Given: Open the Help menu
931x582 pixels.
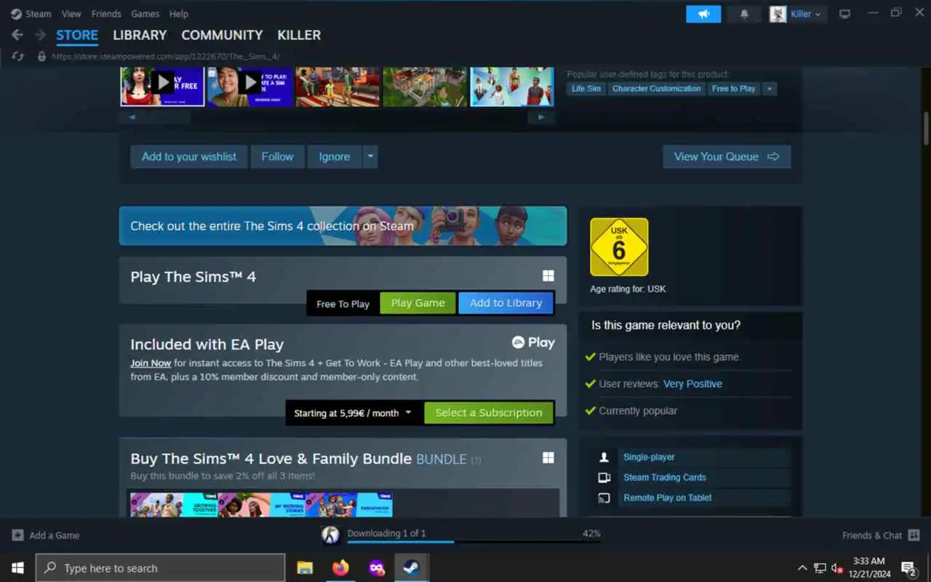Looking at the screenshot, I should [179, 14].
